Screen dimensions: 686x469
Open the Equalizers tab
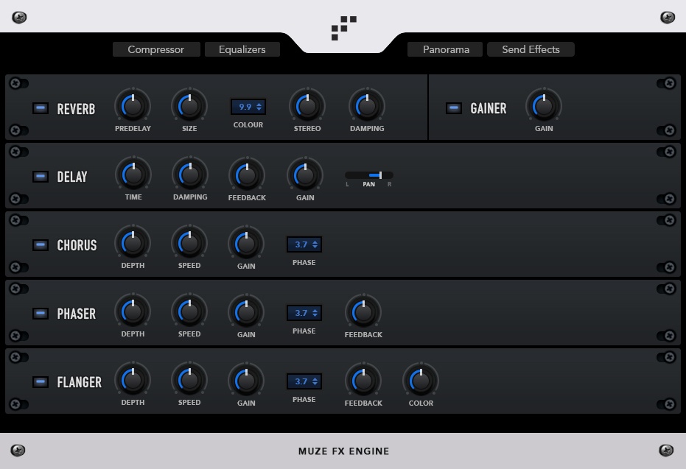tap(242, 49)
